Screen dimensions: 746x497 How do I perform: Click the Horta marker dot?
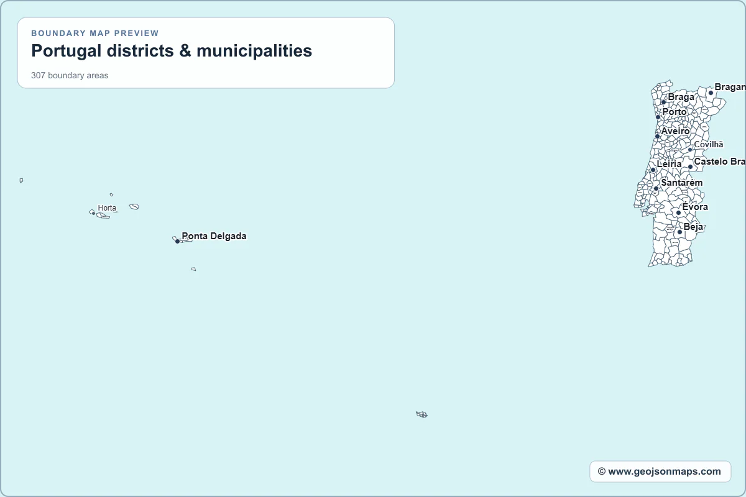(93, 213)
